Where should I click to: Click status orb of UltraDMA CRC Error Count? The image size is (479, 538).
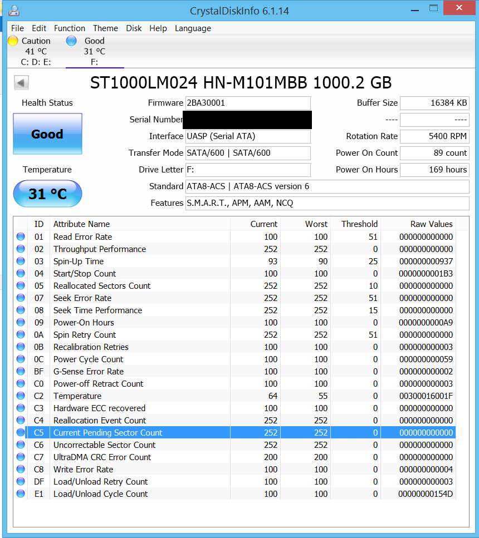[21, 457]
